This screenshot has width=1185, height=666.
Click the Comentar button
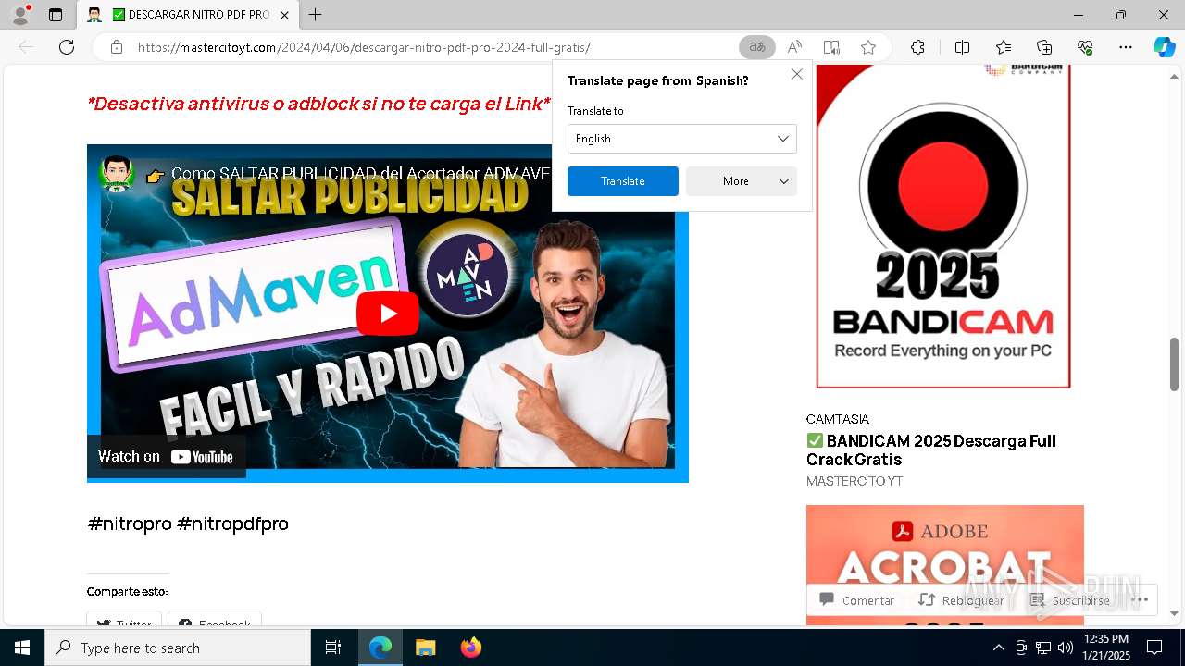click(857, 600)
